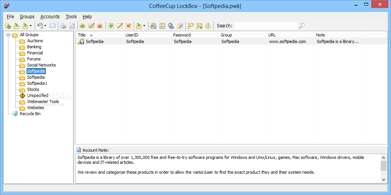Open the File menu
This screenshot has width=391, height=195.
(x=10, y=17)
